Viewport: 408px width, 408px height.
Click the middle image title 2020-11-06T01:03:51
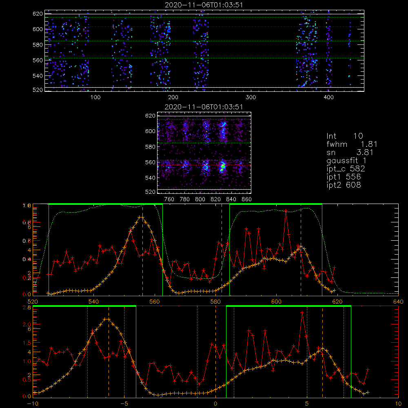[204, 107]
